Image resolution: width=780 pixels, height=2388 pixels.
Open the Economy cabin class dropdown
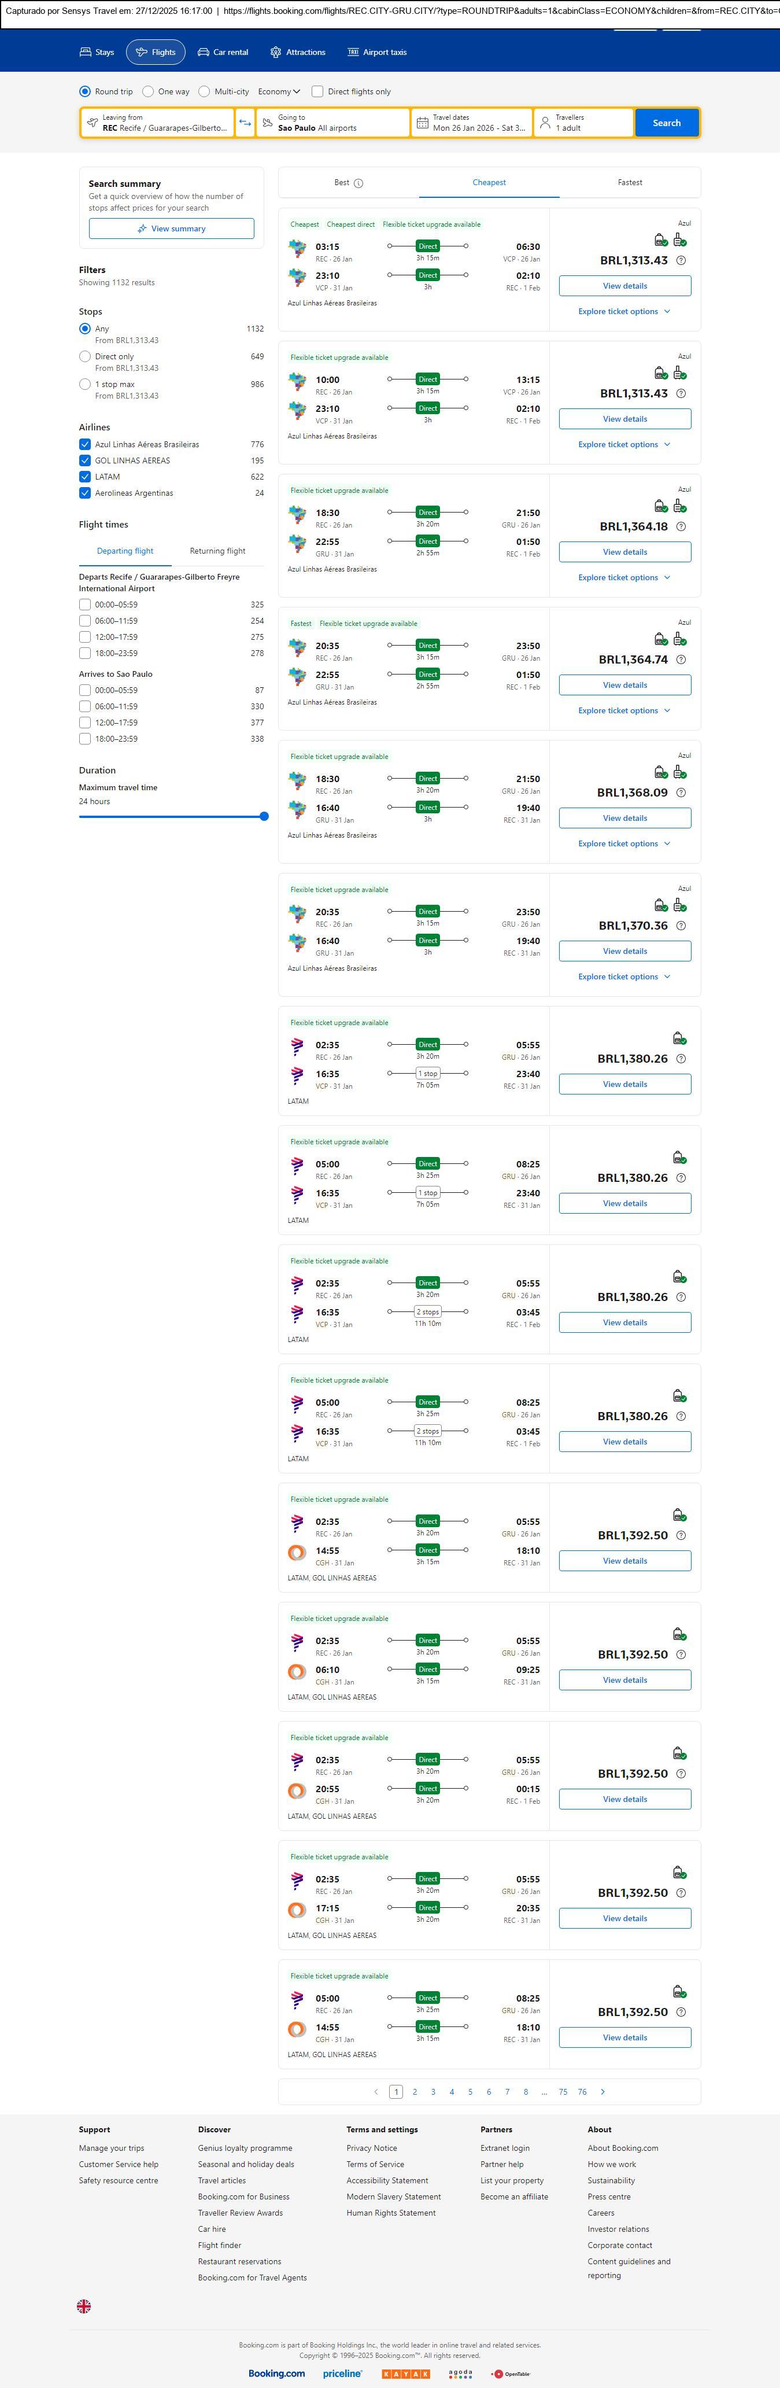click(x=279, y=92)
